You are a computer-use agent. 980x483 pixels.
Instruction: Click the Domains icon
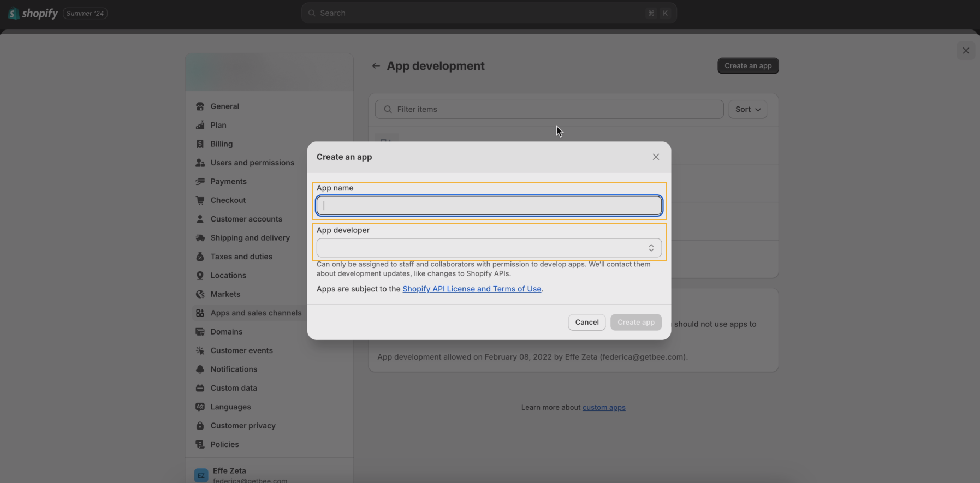click(x=200, y=332)
